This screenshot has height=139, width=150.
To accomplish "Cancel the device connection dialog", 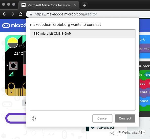I will tap(102, 118).
